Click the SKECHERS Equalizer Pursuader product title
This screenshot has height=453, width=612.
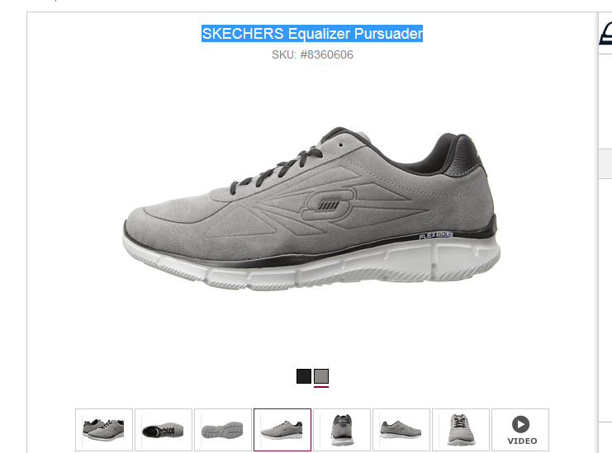[x=312, y=34]
